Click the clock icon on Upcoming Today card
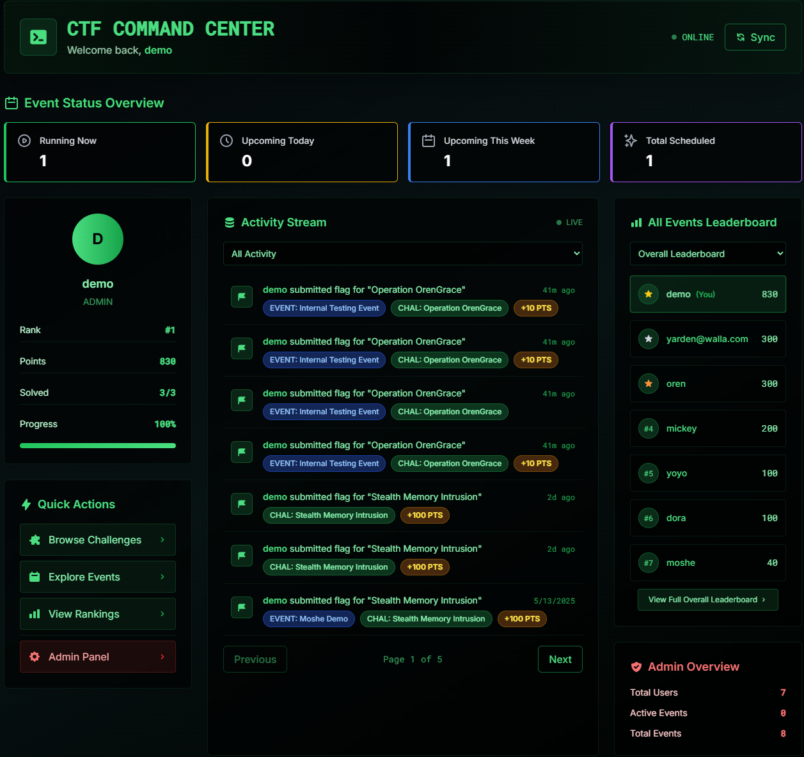The height and width of the screenshot is (757, 804). (x=226, y=141)
